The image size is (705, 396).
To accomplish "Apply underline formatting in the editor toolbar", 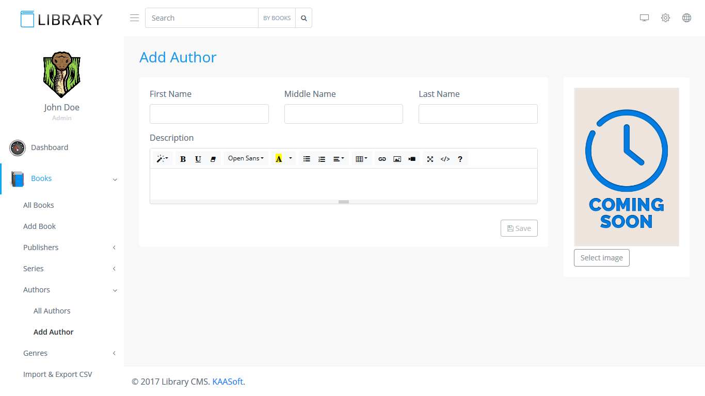I will [198, 159].
